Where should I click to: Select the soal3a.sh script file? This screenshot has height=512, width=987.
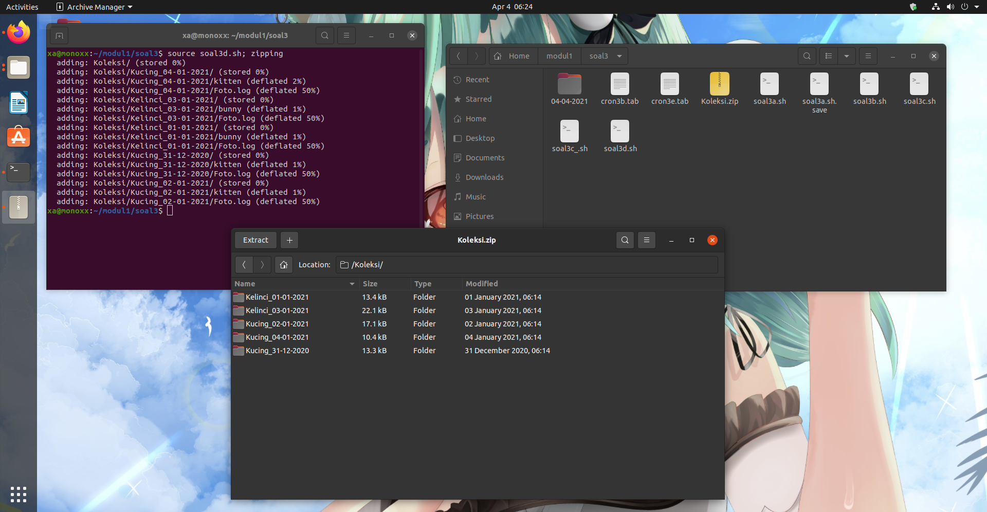coord(770,89)
